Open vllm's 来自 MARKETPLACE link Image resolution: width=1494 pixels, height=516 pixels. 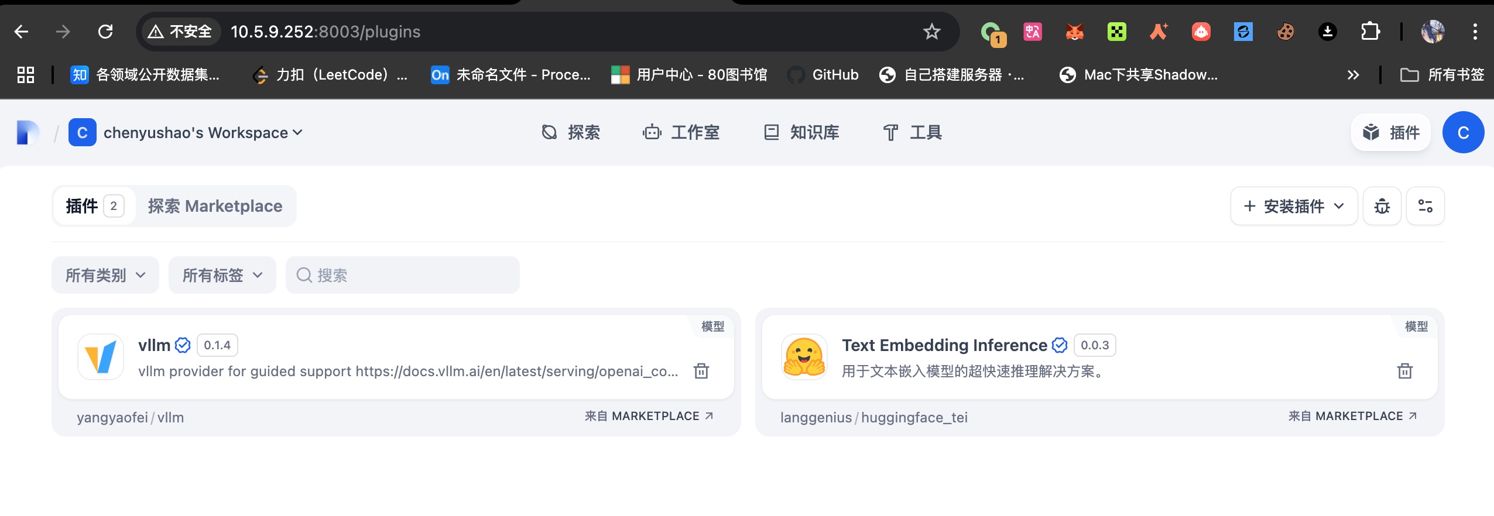tap(649, 416)
